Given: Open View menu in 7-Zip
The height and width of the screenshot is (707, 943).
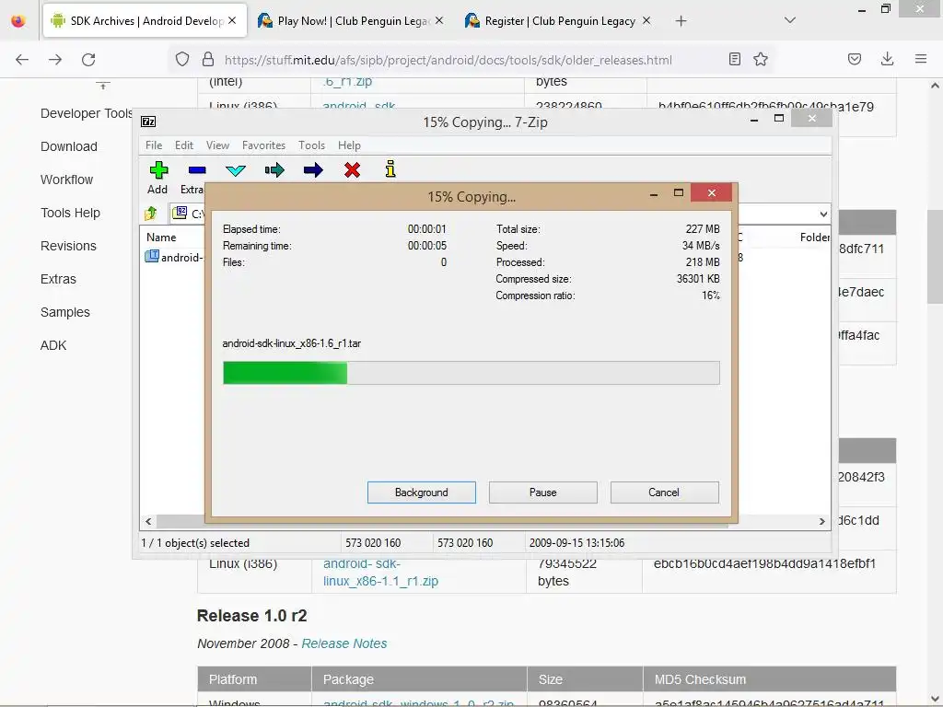Looking at the screenshot, I should pyautogui.click(x=217, y=145).
